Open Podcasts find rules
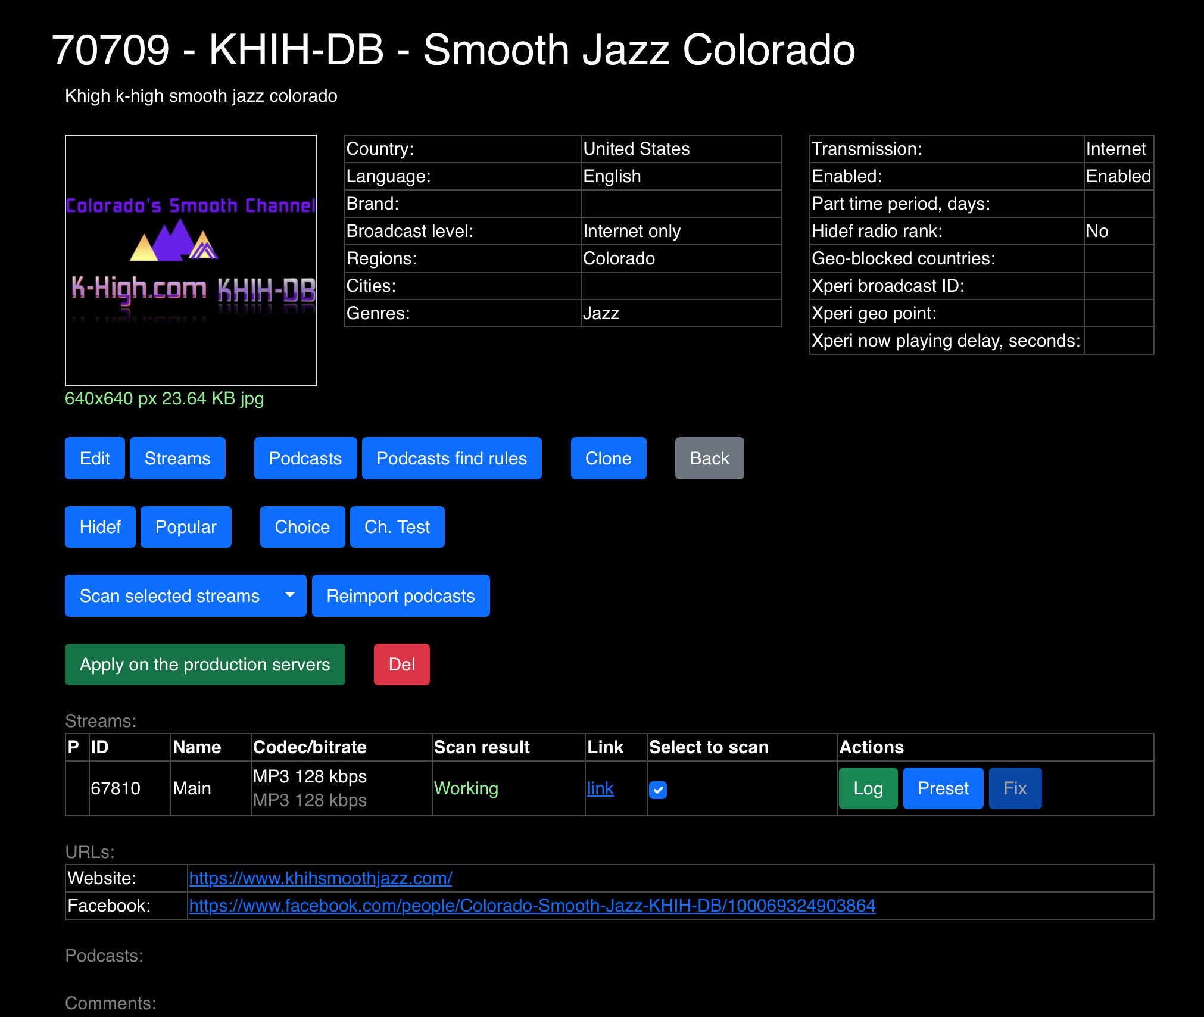 click(451, 458)
